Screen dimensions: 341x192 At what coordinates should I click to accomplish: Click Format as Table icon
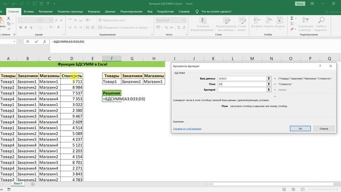(x=226, y=21)
